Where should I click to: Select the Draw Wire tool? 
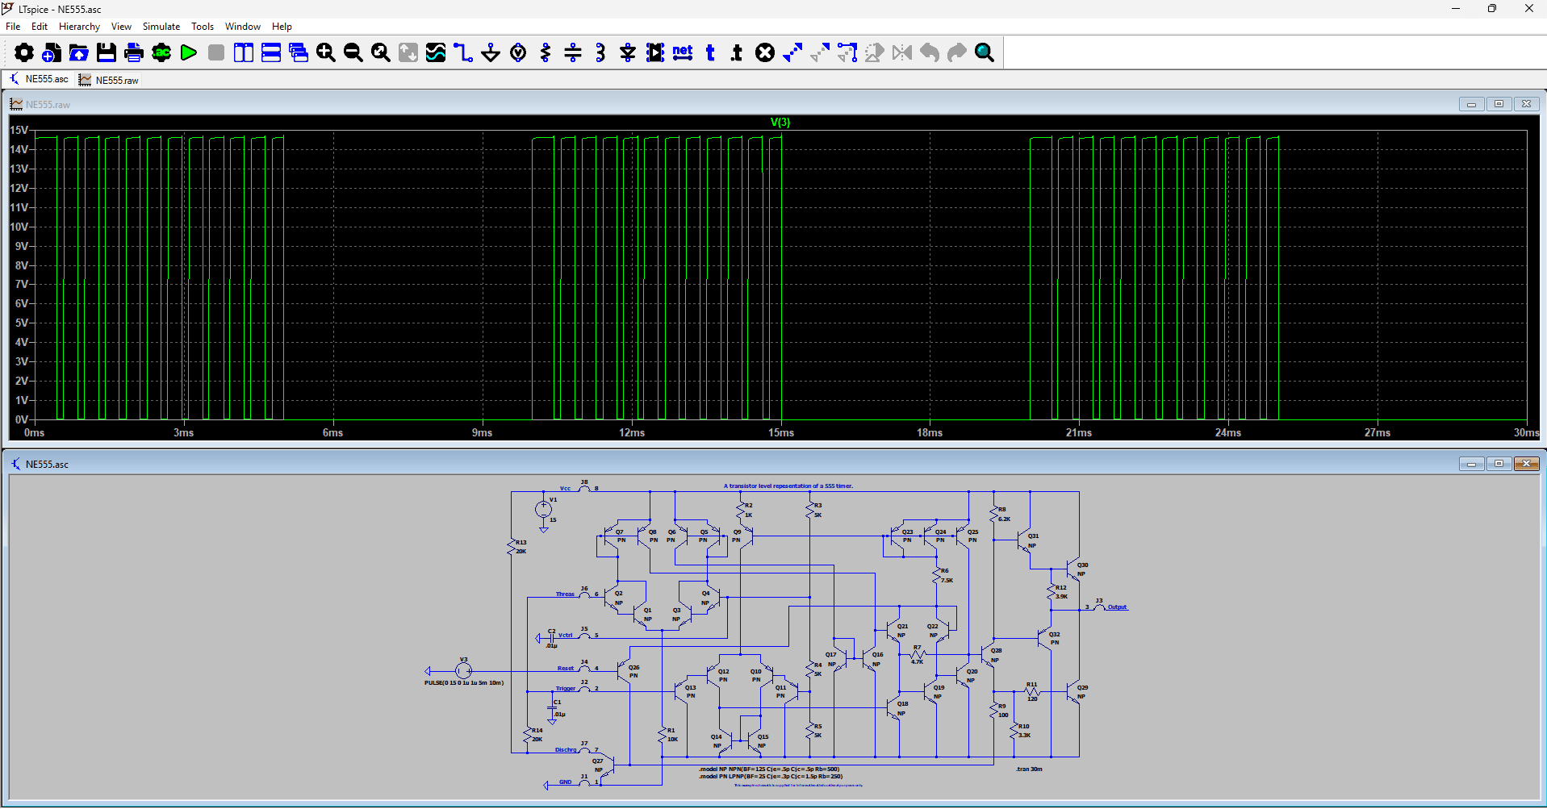[463, 53]
